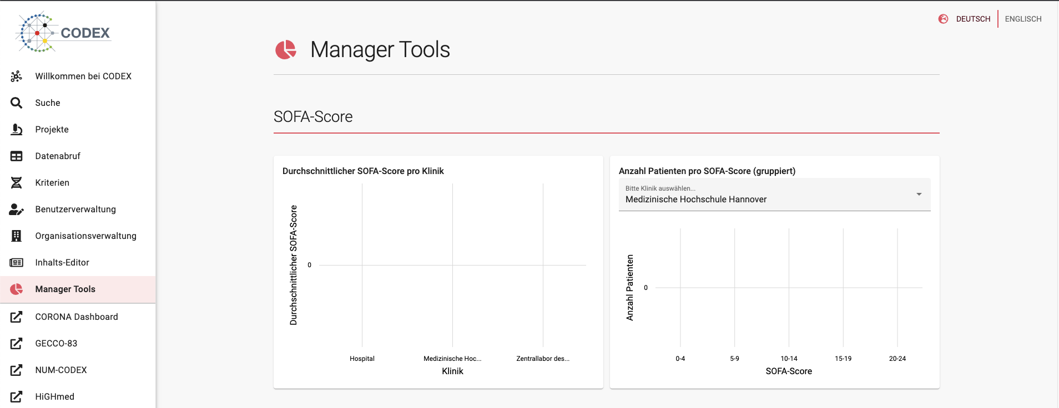The image size is (1059, 408).
Task: Click the microscope icon next to Projekte
Action: click(17, 130)
